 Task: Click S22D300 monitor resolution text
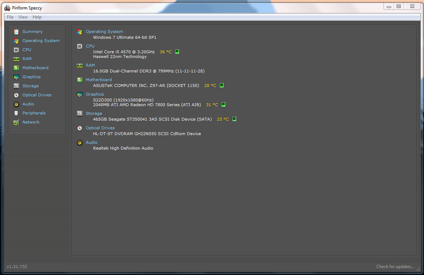point(123,100)
